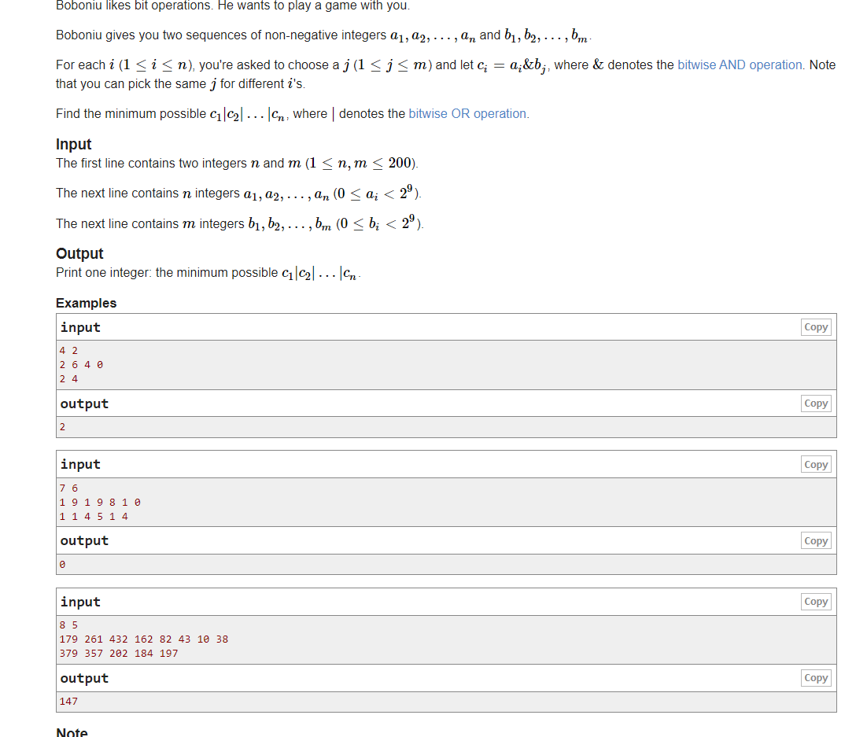Copy the first example input
The width and height of the screenshot is (856, 737).
(x=816, y=327)
